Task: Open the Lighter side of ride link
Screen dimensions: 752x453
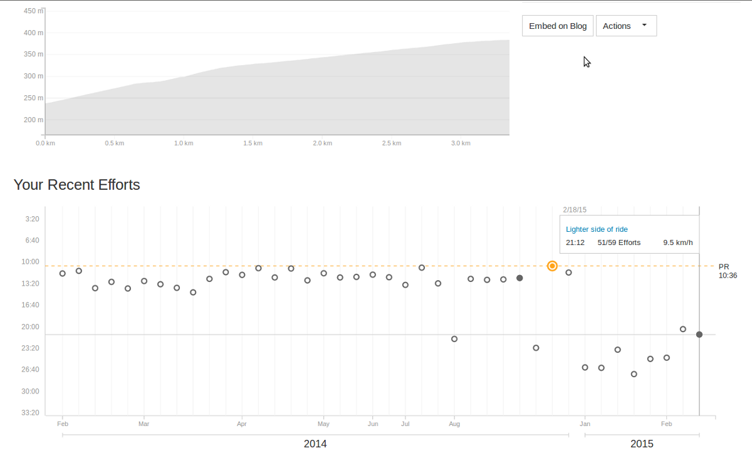Action: (597, 229)
